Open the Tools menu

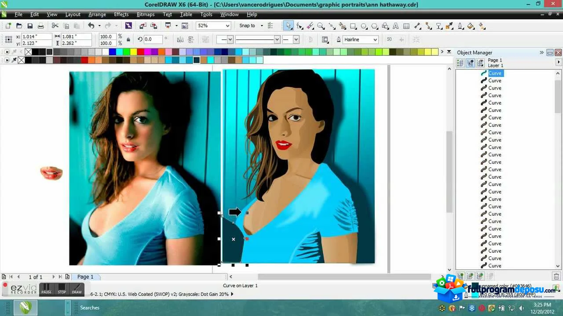tap(206, 14)
